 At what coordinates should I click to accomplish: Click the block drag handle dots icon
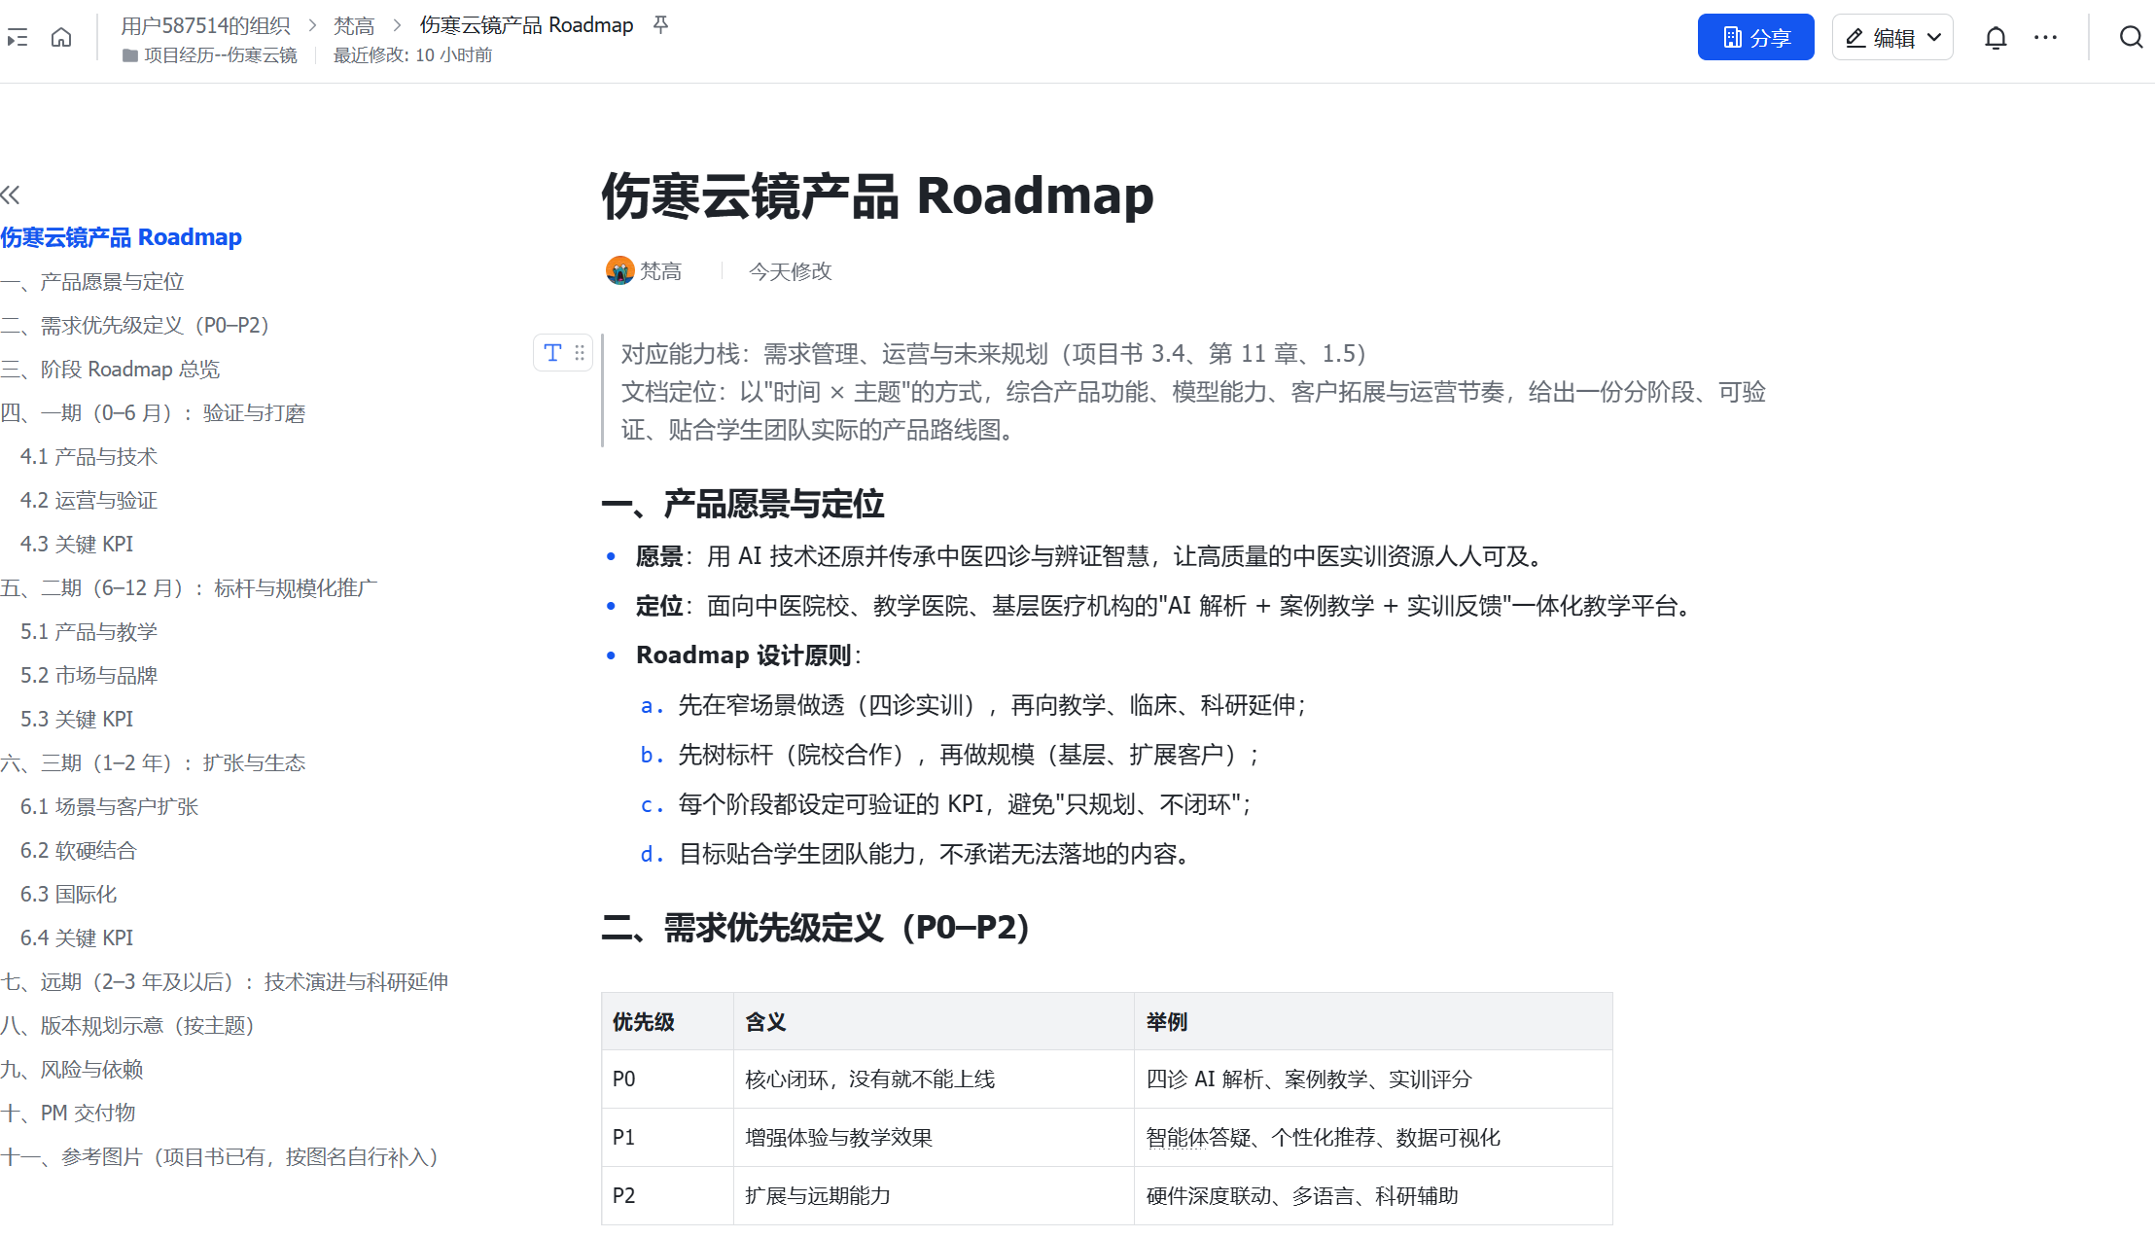coord(580,353)
